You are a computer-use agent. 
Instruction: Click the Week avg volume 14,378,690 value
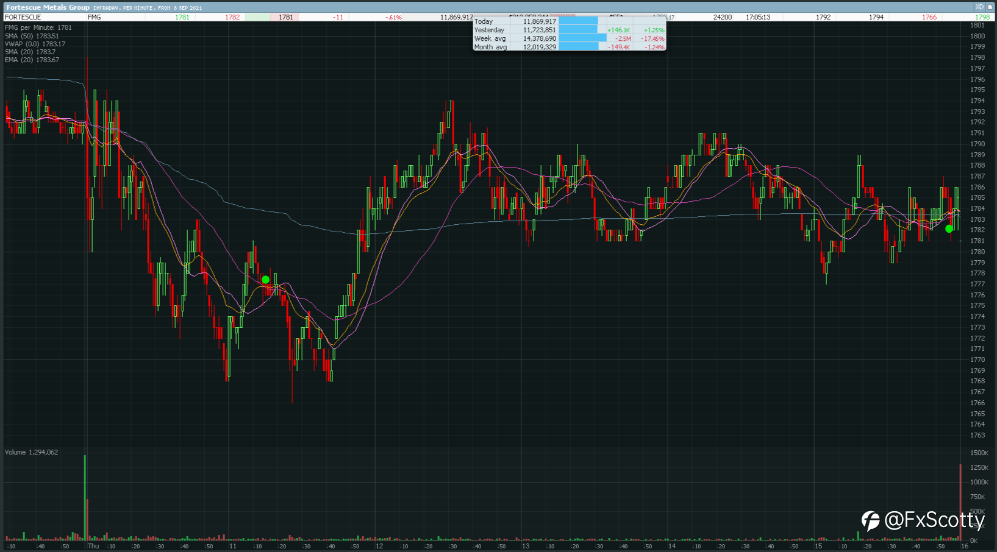pyautogui.click(x=540, y=38)
